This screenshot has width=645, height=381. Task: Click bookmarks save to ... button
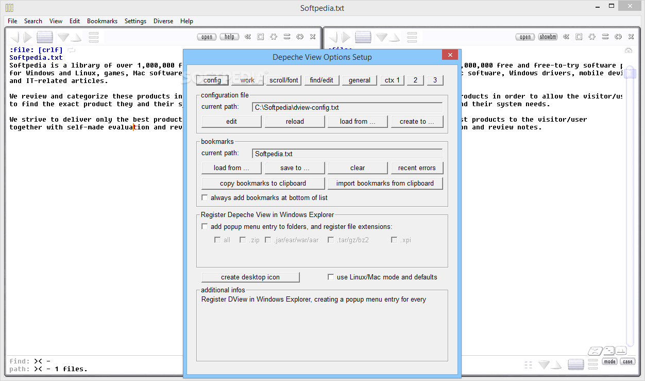coord(295,168)
